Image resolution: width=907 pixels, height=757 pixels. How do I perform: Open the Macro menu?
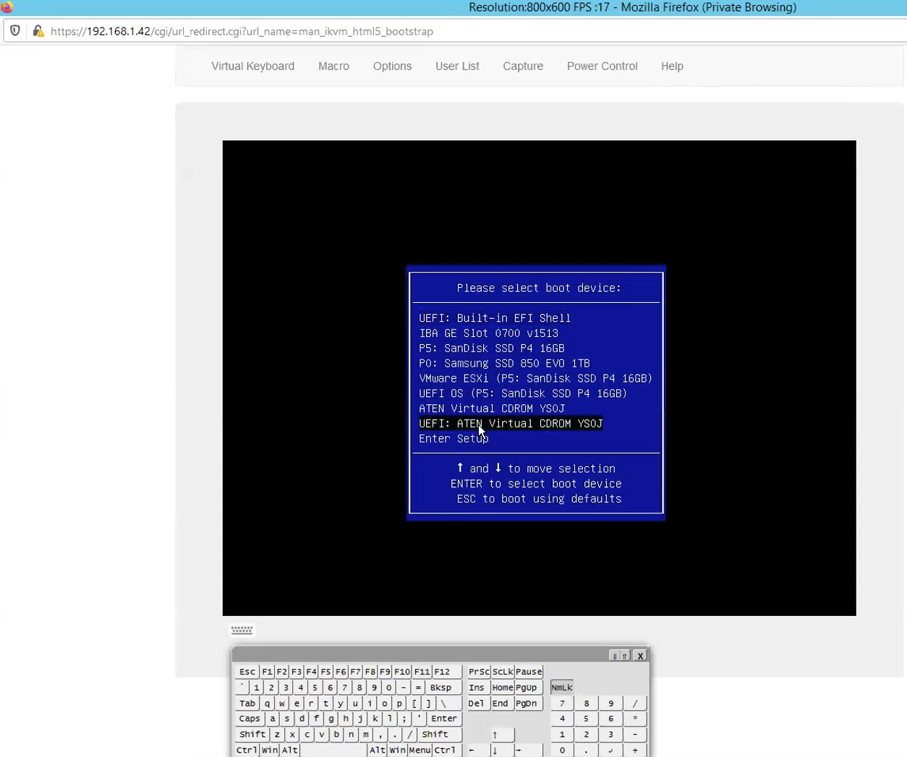[333, 66]
